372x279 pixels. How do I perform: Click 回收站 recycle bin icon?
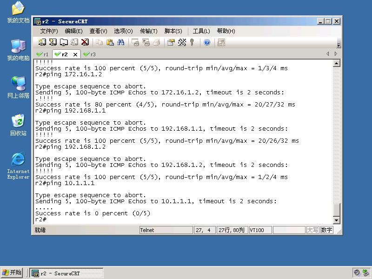click(18, 125)
